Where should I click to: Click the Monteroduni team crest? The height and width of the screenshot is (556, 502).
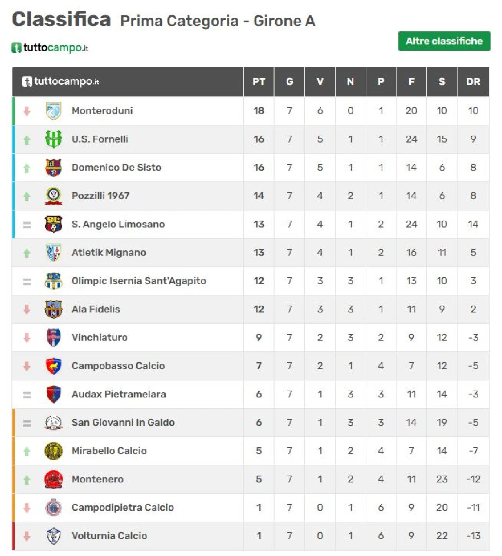[x=53, y=111]
